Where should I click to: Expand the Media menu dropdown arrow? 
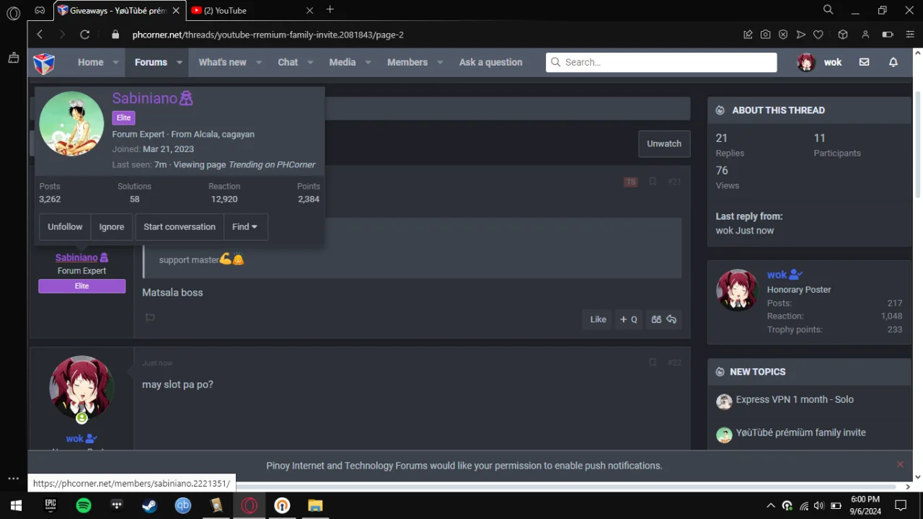(x=368, y=63)
